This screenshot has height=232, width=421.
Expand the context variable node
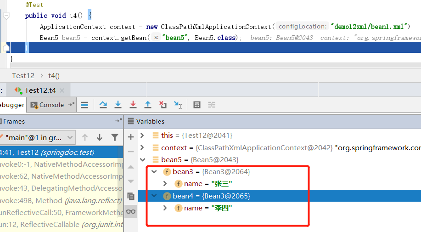142,147
